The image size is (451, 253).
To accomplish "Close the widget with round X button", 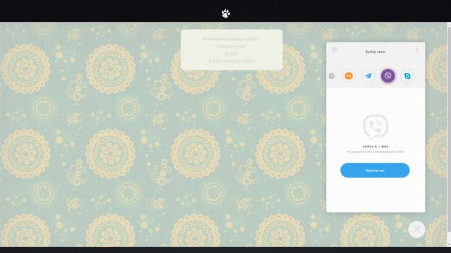I will point(417,229).
